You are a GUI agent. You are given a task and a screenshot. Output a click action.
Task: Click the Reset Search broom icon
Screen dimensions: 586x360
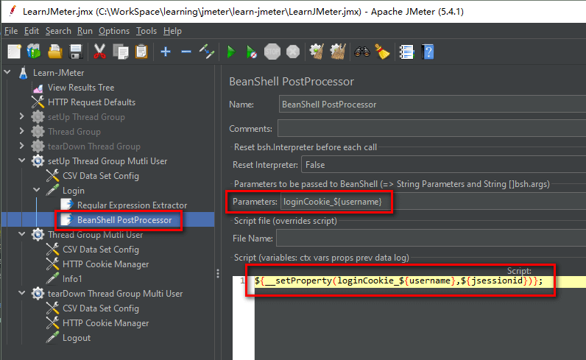point(382,52)
